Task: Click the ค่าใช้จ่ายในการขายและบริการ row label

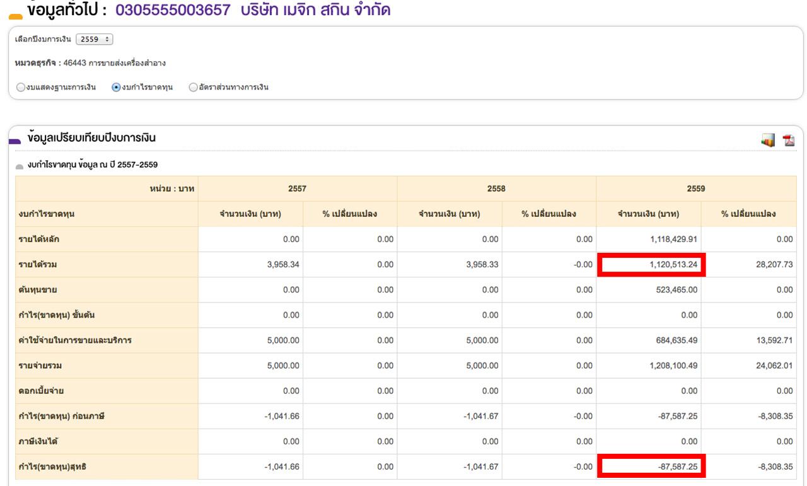Action: point(75,340)
